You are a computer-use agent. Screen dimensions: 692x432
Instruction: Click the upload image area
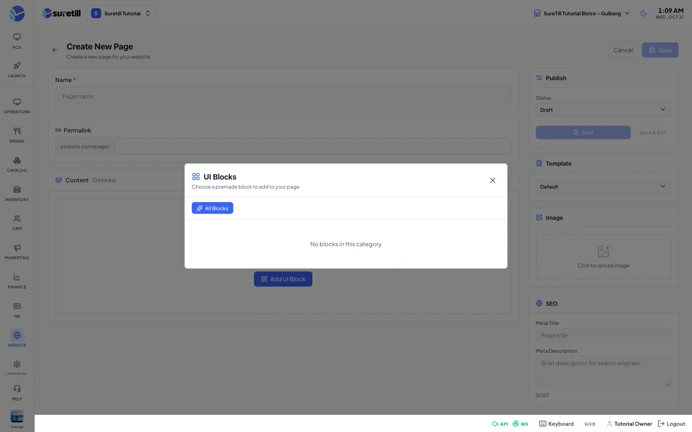(603, 257)
